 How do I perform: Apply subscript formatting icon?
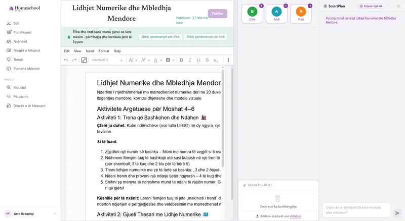[x=216, y=60]
